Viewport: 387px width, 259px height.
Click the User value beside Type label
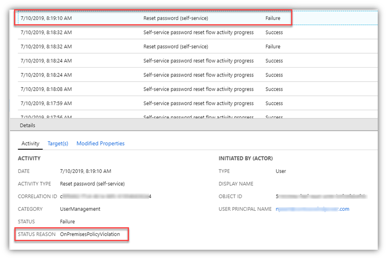[281, 171]
